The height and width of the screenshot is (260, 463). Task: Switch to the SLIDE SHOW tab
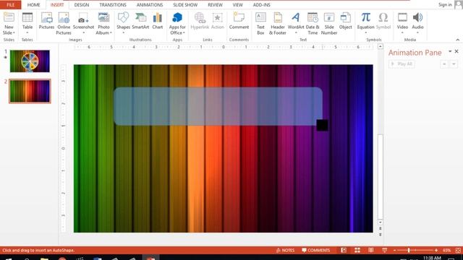(185, 5)
